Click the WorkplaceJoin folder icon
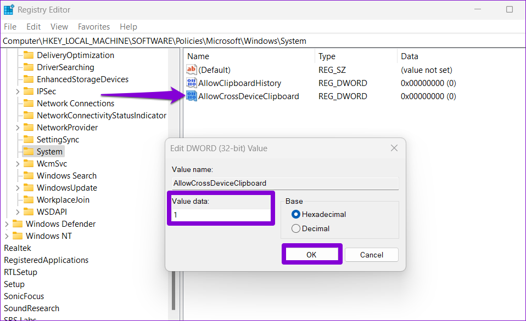Screen dimensions: 526x321 click(x=28, y=199)
